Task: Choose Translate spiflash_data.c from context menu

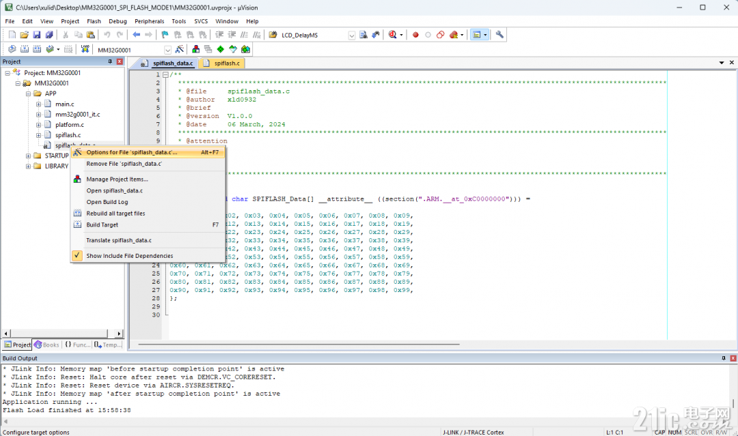Action: pyautogui.click(x=148, y=240)
